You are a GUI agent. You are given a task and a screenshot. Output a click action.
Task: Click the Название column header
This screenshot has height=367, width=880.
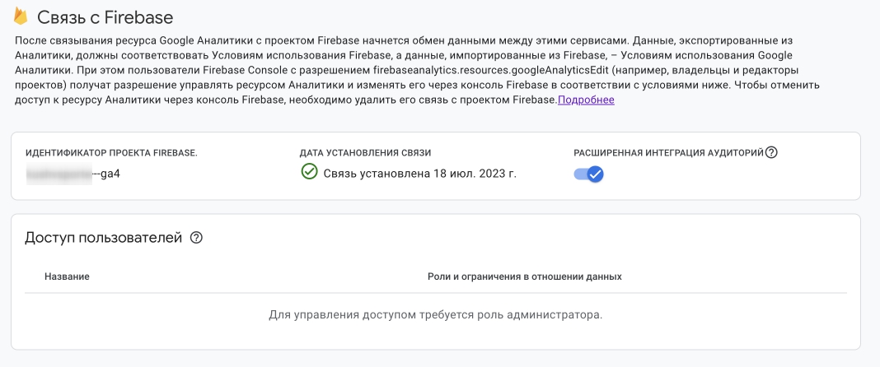pos(67,276)
